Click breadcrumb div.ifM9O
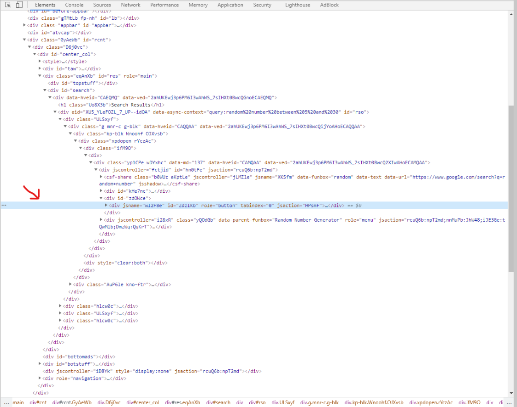Screen dimensions: 517x407 (x=469, y=402)
